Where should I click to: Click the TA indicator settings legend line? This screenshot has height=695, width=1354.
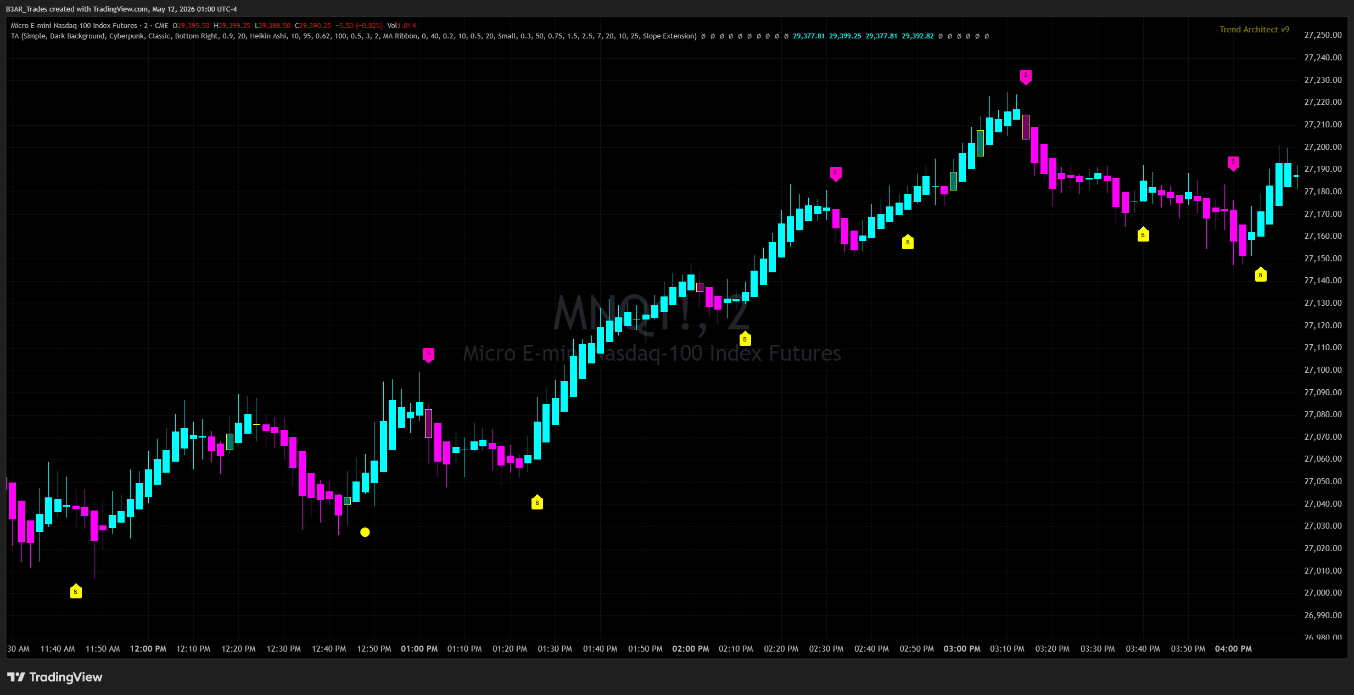point(354,36)
